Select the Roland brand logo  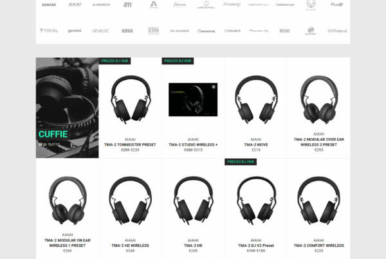click(x=336, y=30)
